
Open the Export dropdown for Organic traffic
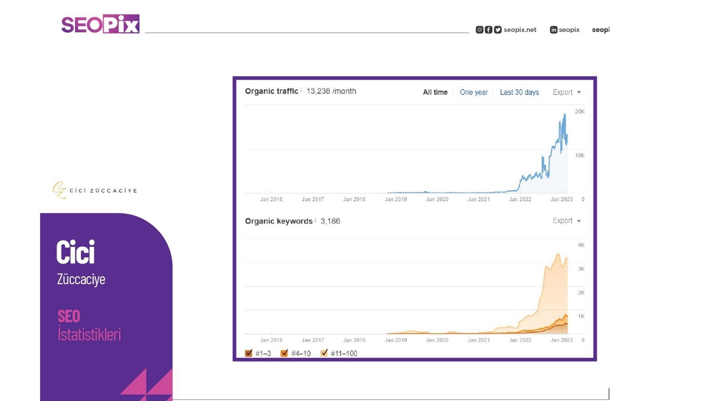click(x=567, y=92)
